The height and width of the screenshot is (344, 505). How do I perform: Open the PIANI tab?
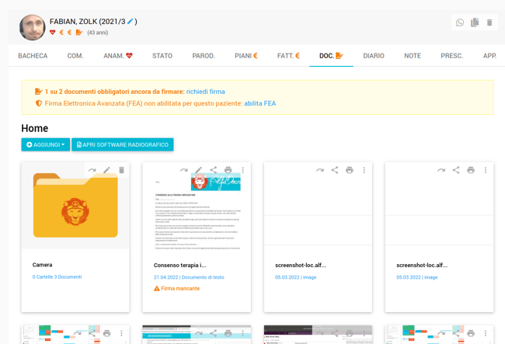246,56
